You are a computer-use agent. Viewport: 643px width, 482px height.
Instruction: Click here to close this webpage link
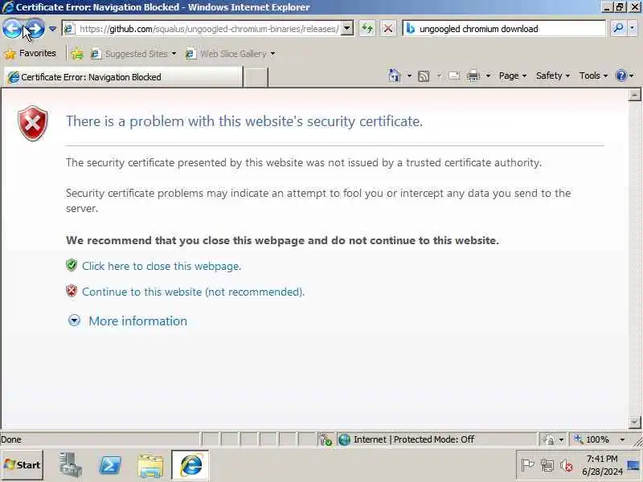(x=162, y=267)
